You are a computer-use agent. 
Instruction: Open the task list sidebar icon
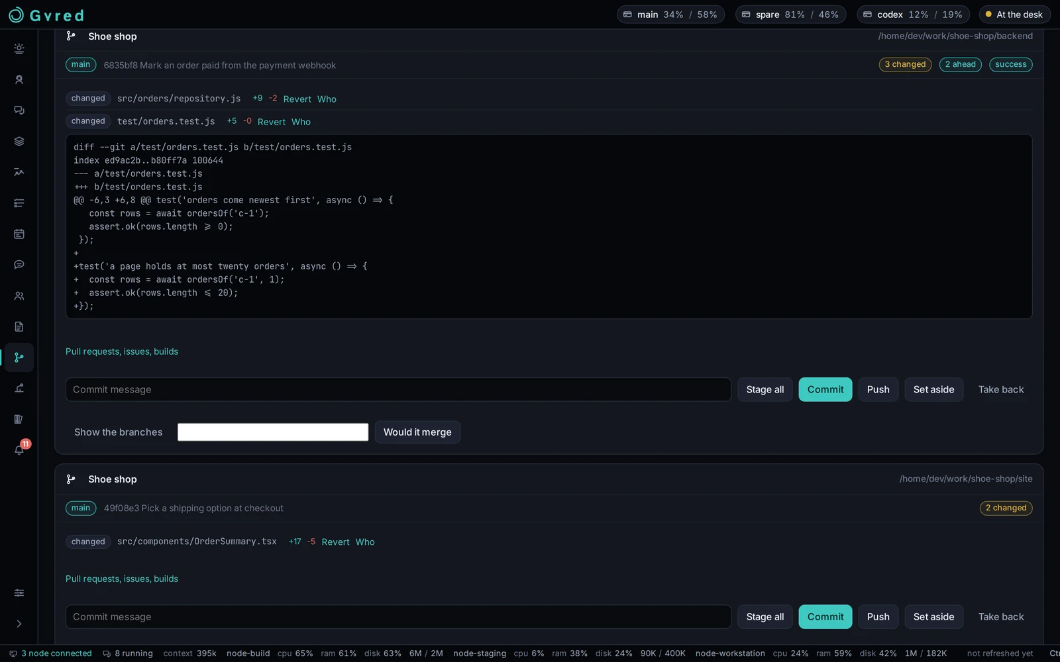pyautogui.click(x=19, y=203)
